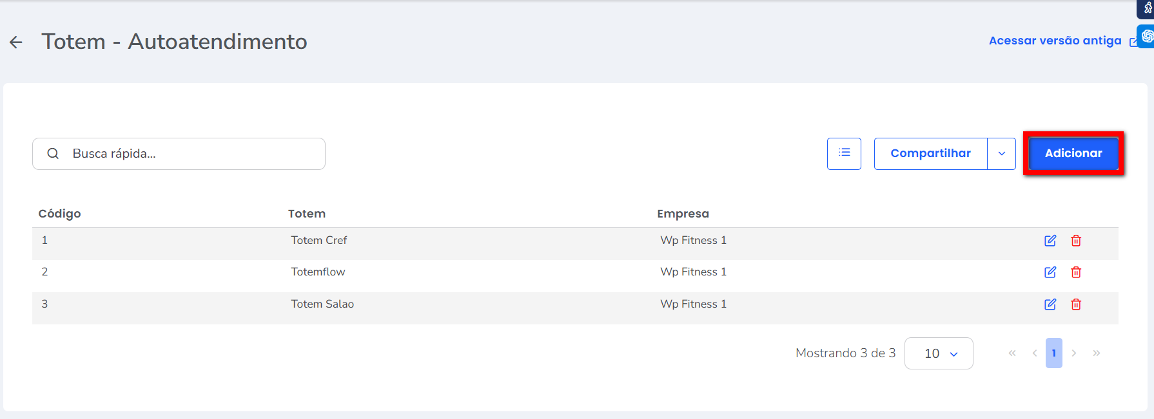Click the Compartilhar button
Viewport: 1154px width, 419px height.
click(930, 153)
